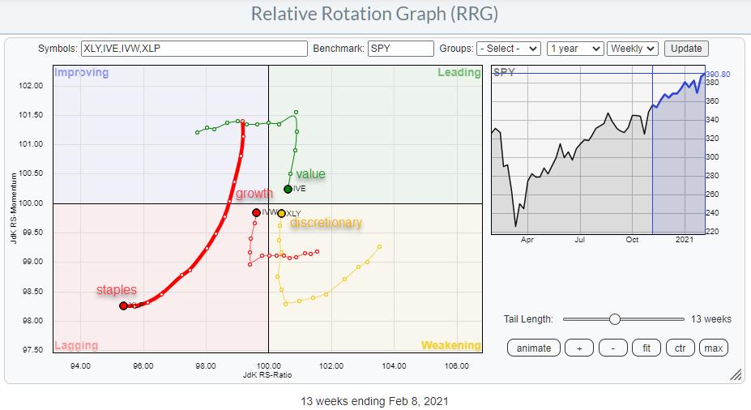751x410 pixels.
Task: Click the max button
Action: click(713, 348)
